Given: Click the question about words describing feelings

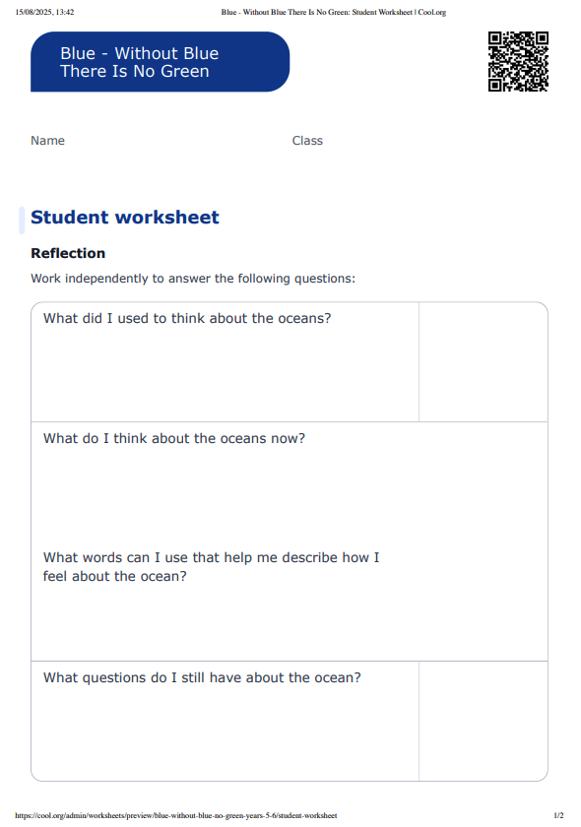Looking at the screenshot, I should [x=211, y=567].
